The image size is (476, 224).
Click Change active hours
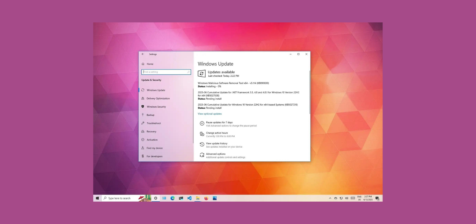[x=217, y=133]
